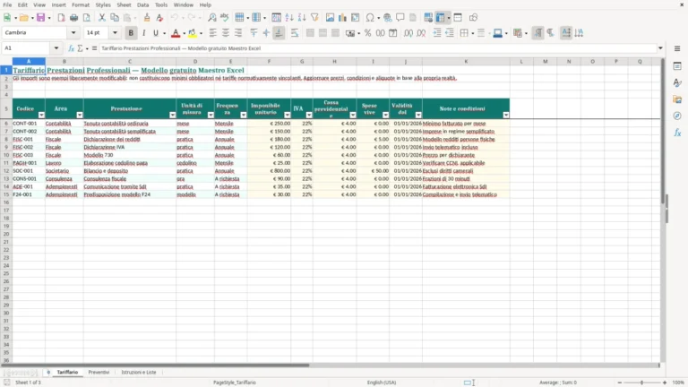The image size is (688, 387).
Task: Click the zoom in plus button
Action: (x=665, y=383)
